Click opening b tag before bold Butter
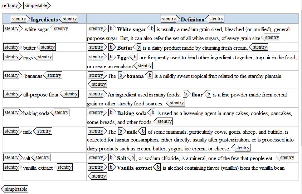Image resolution: width=302 pixels, height=194 pixels. click(112, 47)
